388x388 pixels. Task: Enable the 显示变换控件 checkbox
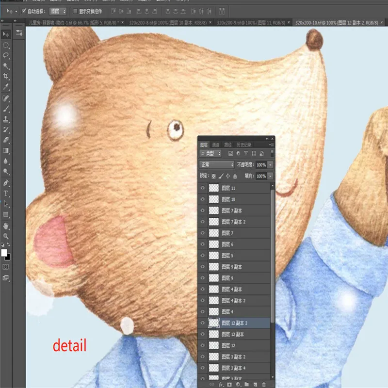75,11
